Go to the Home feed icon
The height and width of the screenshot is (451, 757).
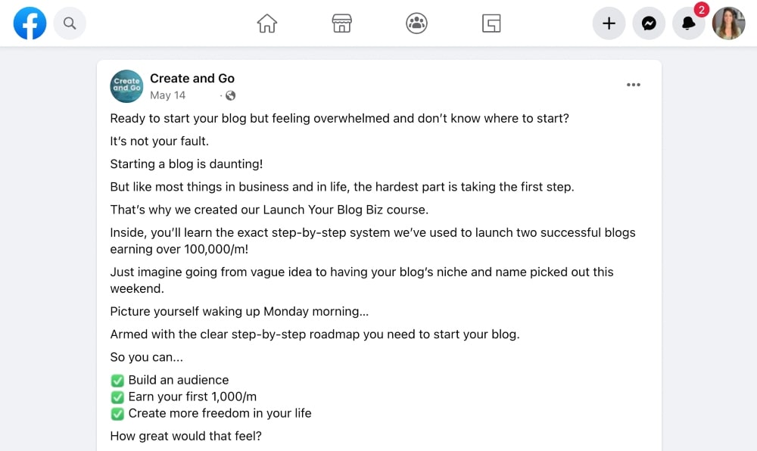[267, 23]
